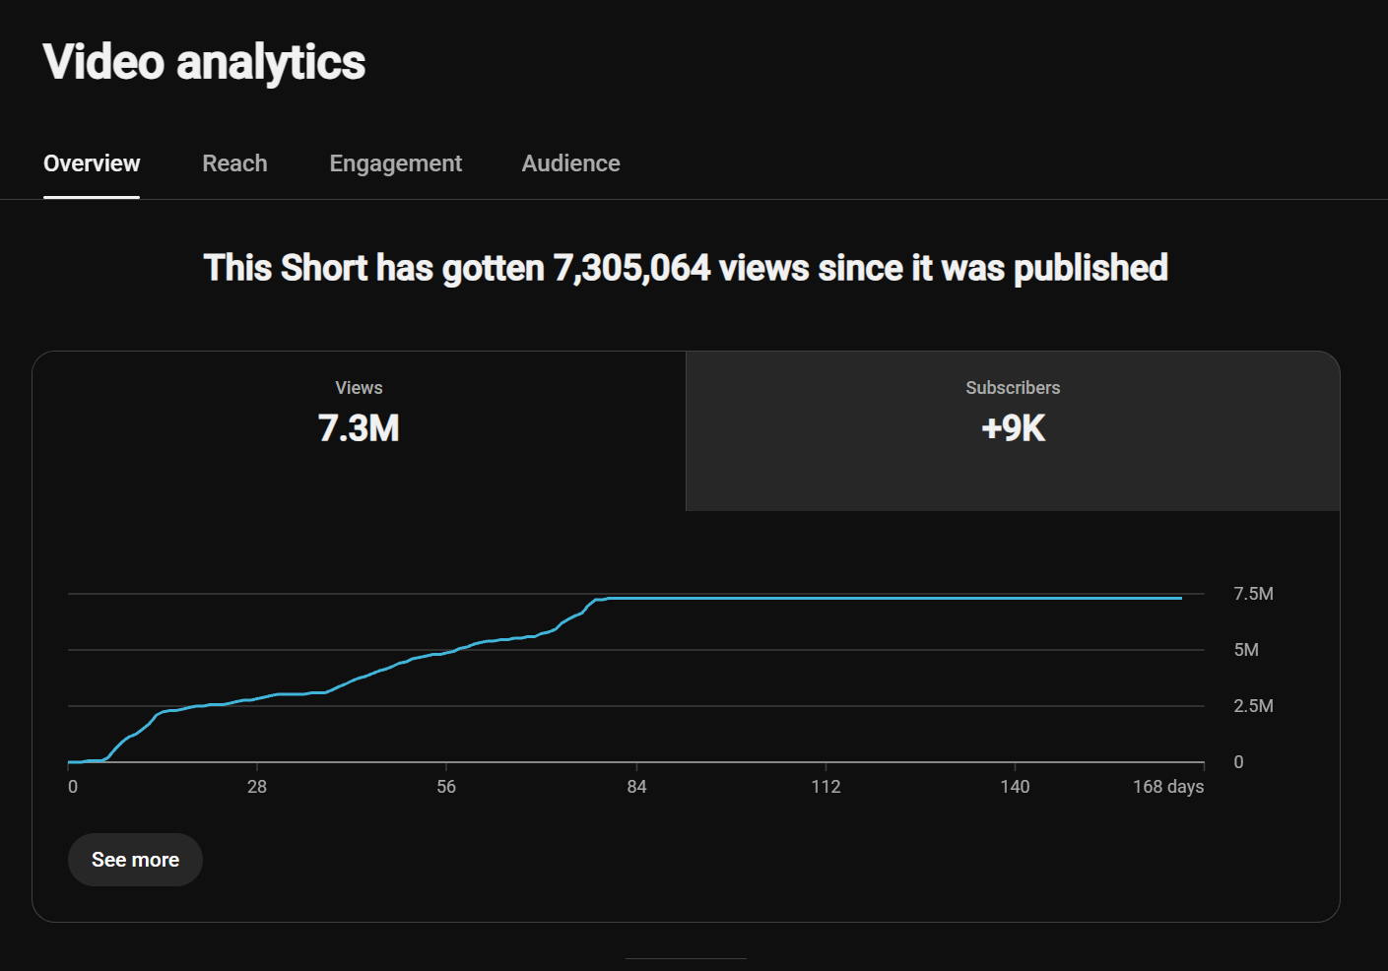Click the Video analytics heading
1388x971 pixels.
(204, 62)
